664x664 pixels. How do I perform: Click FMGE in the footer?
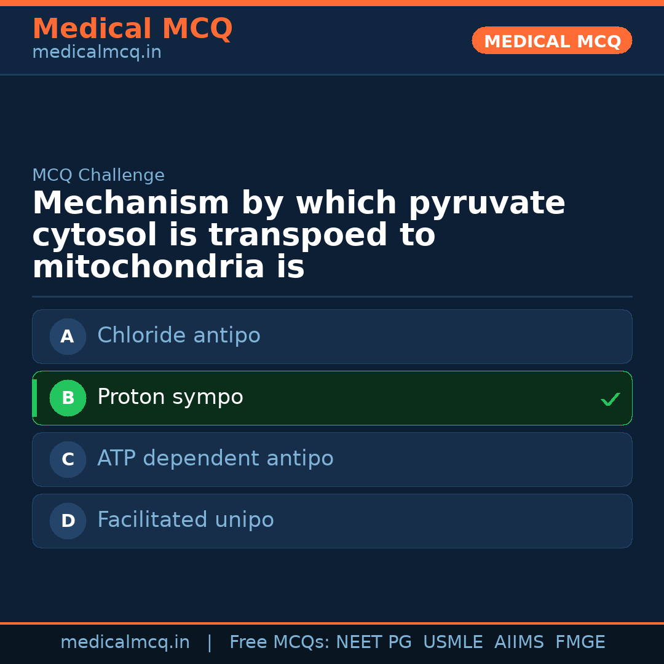(x=580, y=642)
